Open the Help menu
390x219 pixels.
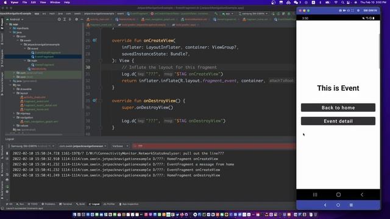[x=67, y=2]
